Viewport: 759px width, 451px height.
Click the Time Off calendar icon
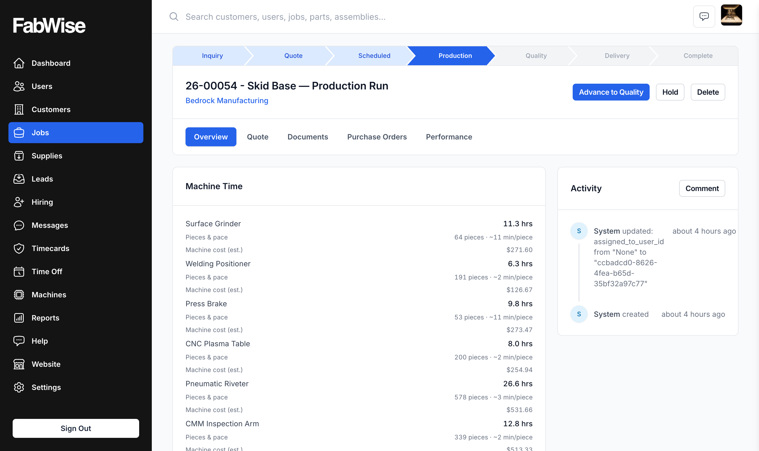19,271
